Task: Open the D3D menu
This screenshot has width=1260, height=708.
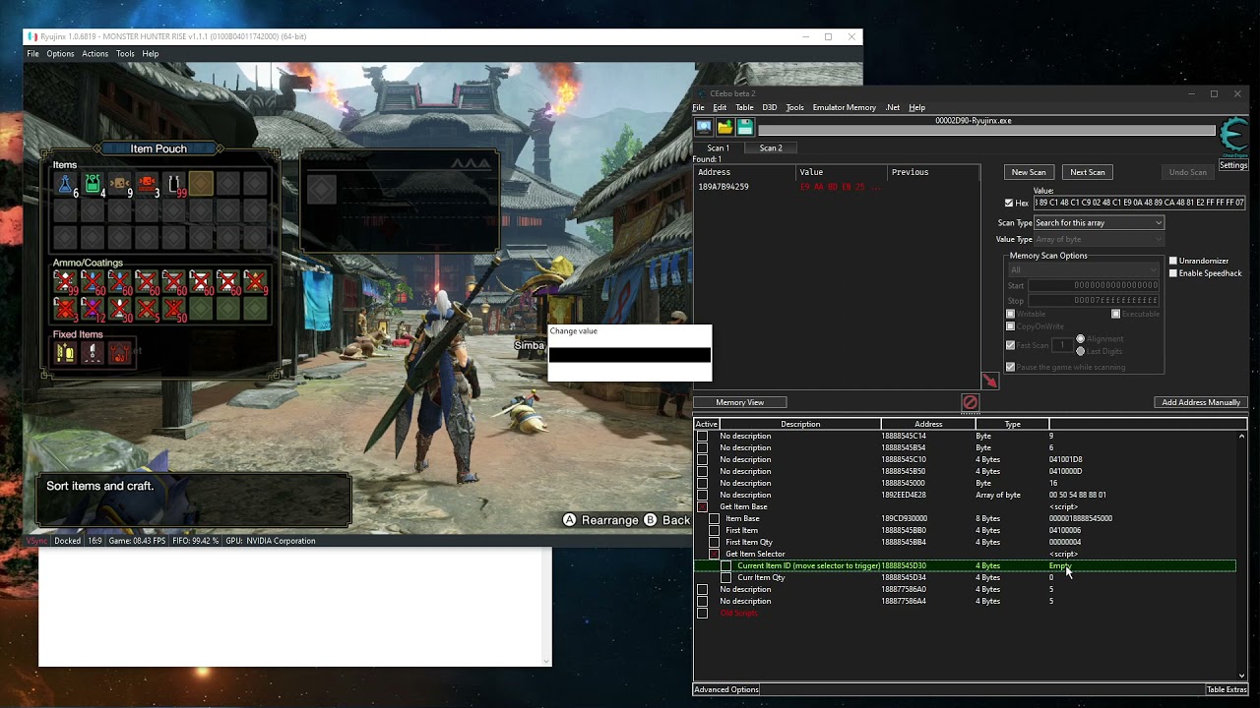Action: pyautogui.click(x=769, y=107)
